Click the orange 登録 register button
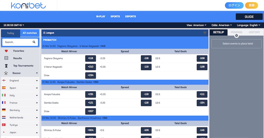 [x=251, y=5]
